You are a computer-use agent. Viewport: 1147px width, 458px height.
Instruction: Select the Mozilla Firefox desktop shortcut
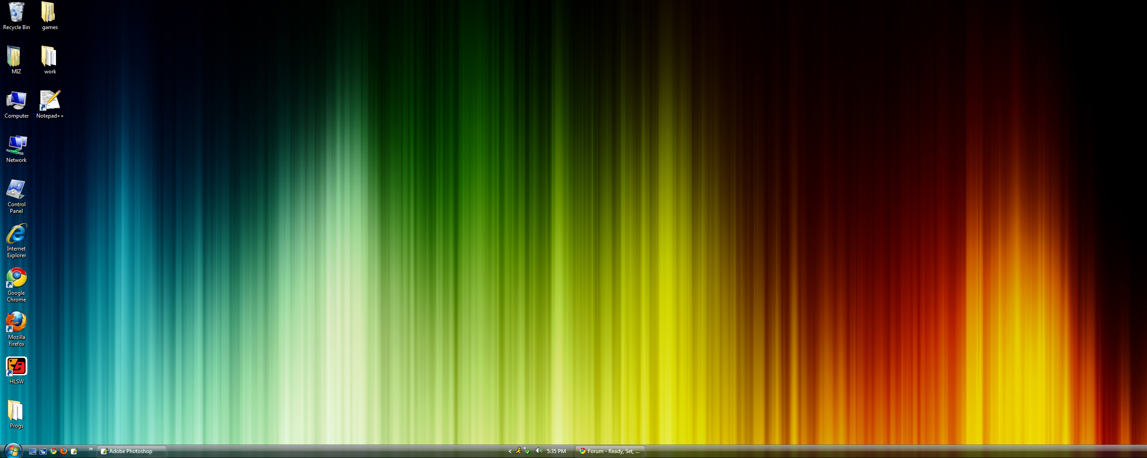pos(16,329)
